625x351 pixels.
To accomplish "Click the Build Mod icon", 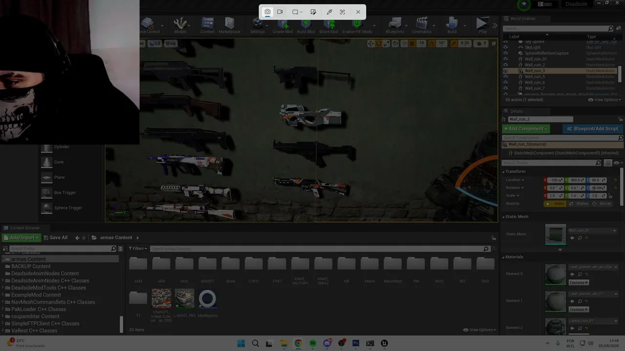I will [x=306, y=25].
